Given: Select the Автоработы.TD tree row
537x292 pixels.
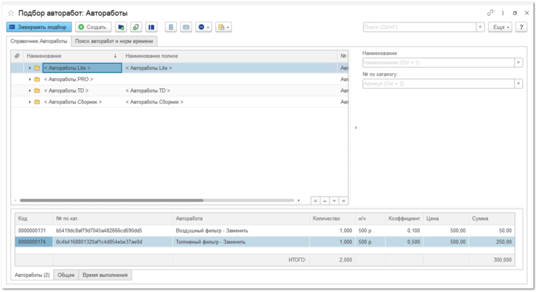Looking at the screenshot, I should [180, 90].
